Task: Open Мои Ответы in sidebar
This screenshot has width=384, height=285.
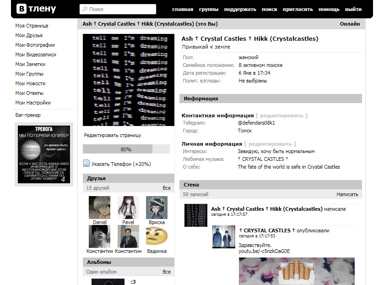Action: point(29,93)
